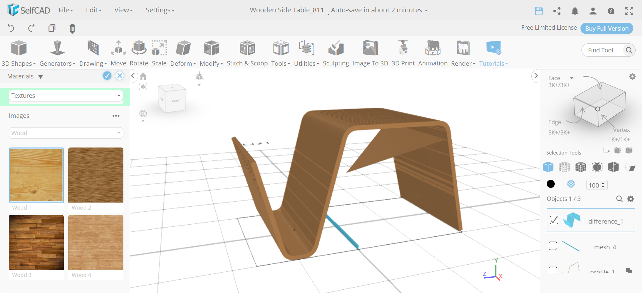Check the profile_1 object checkbox

coord(553,270)
